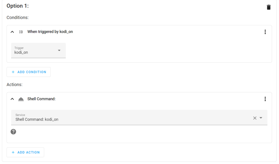The width and height of the screenshot is (279, 164).
Task: Click 'When triggered by kodi_on' header
Action: point(50,32)
